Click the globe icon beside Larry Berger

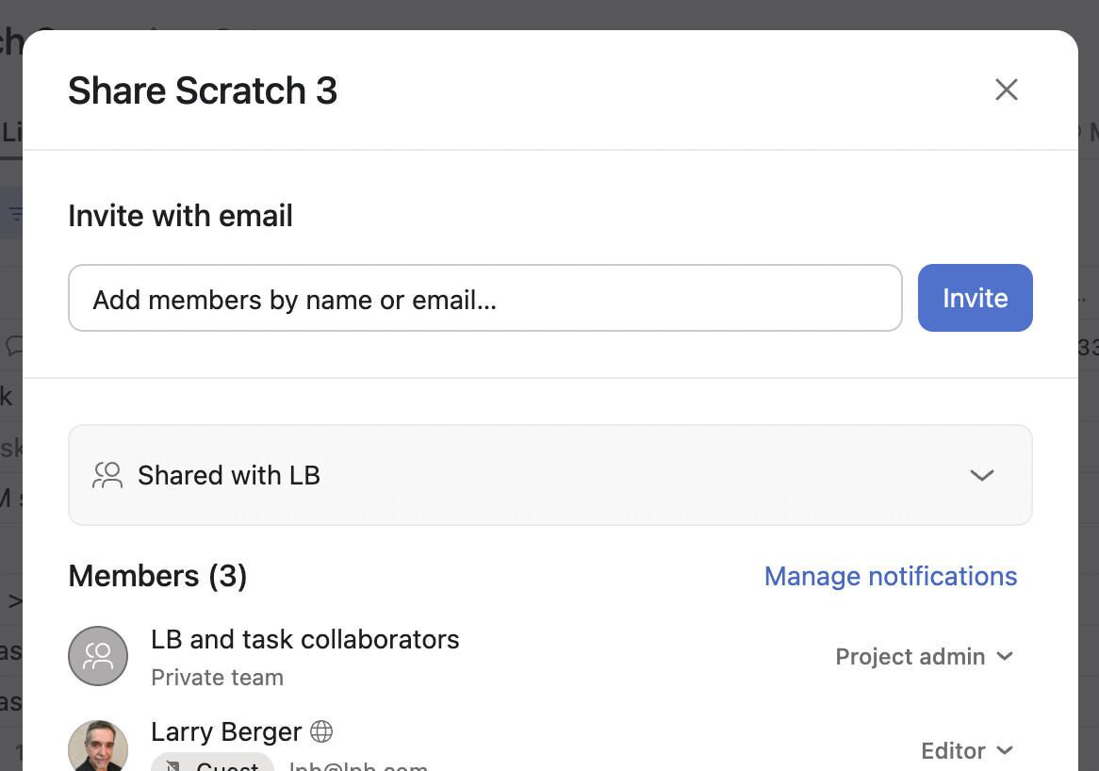click(321, 731)
